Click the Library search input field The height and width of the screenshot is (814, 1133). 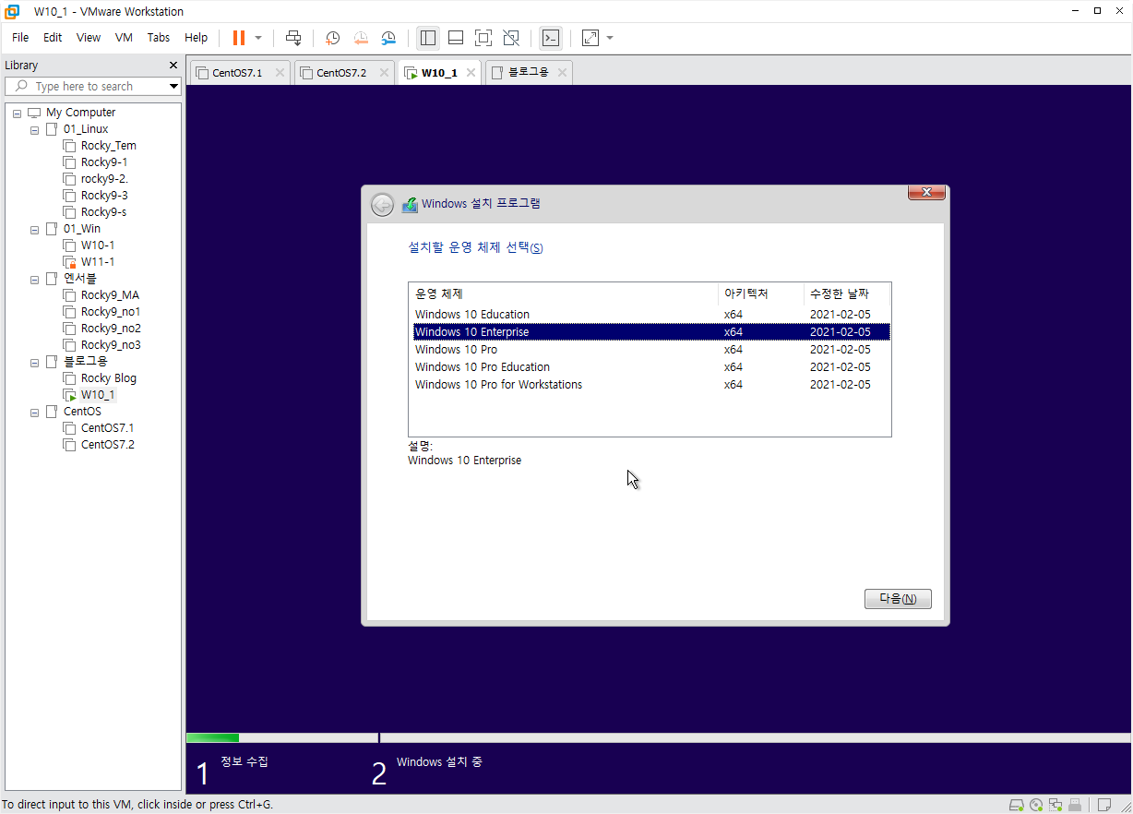(92, 86)
